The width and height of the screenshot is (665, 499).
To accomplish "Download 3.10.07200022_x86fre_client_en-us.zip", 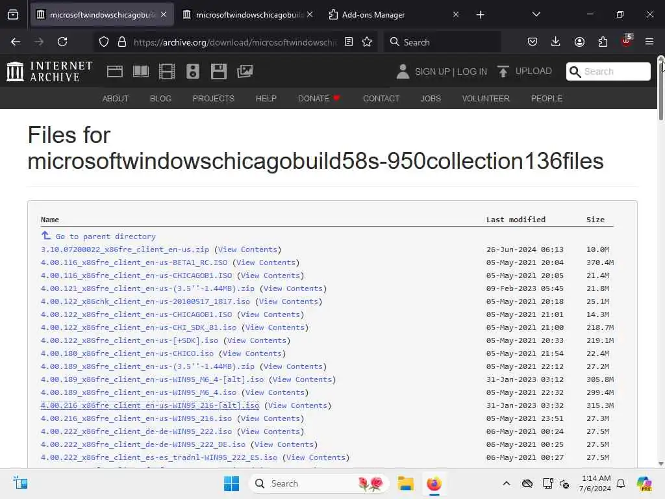I will click(x=125, y=249).
